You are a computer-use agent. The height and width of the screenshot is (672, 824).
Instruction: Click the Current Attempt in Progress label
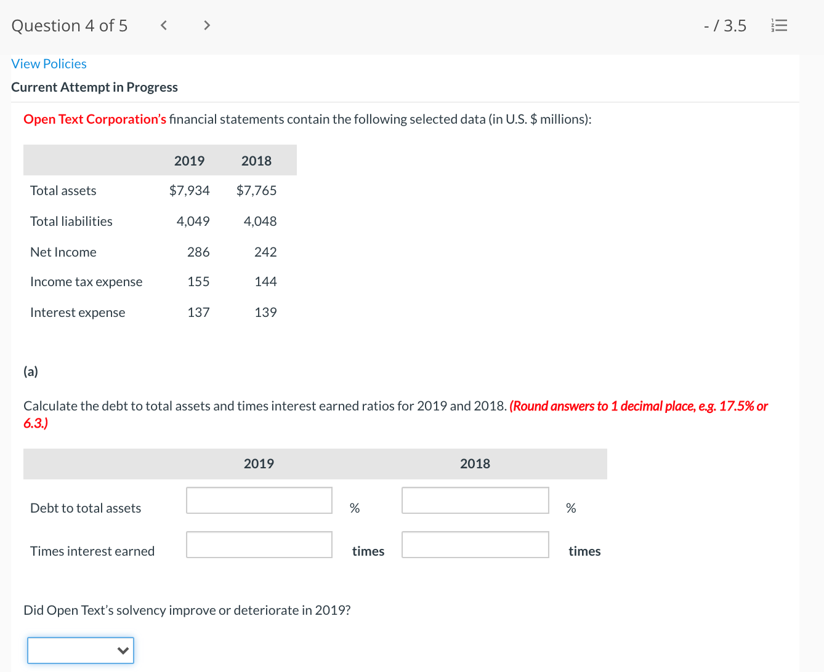(94, 87)
